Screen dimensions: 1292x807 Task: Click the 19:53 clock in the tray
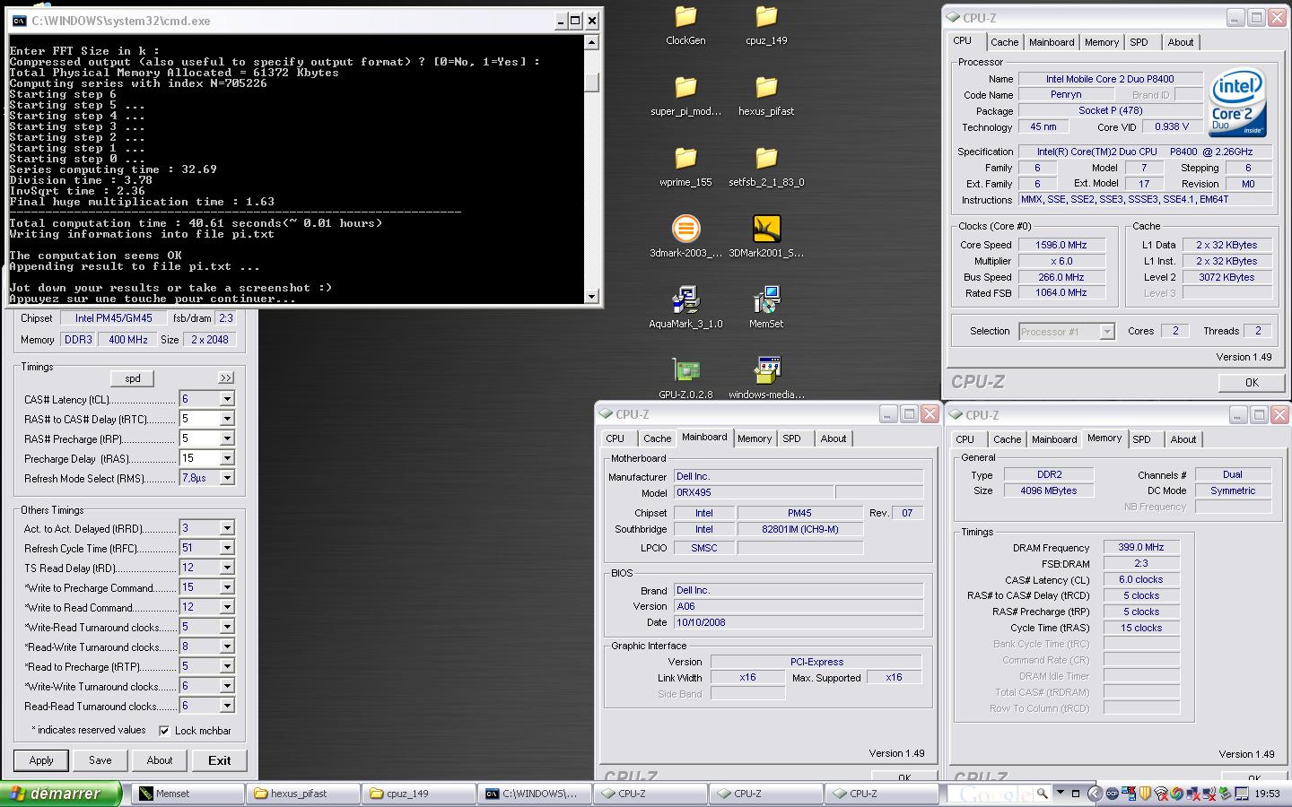[x=1267, y=794]
